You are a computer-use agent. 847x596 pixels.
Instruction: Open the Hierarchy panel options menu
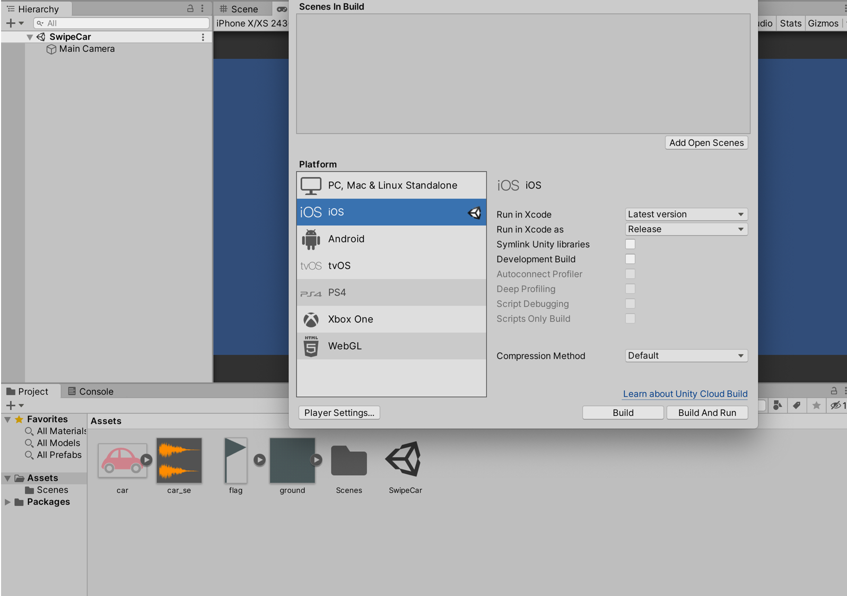coord(203,8)
